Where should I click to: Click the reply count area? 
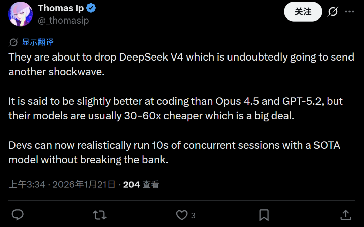tap(18, 215)
